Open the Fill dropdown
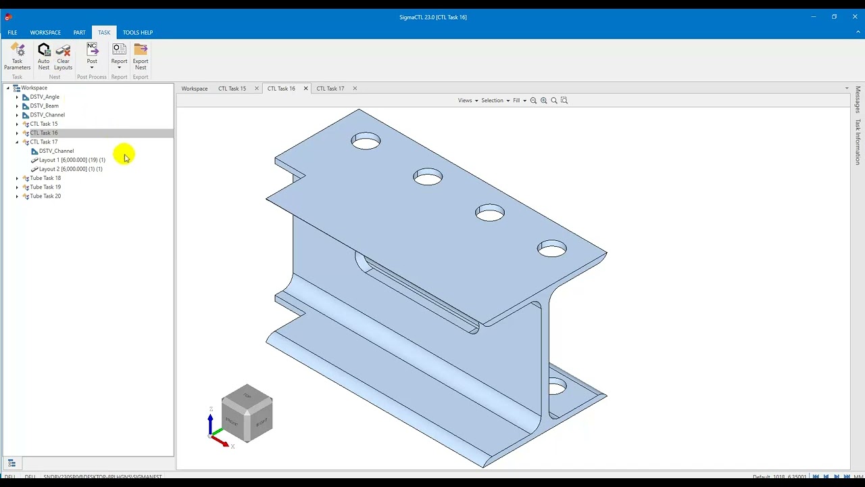The height and width of the screenshot is (487, 865). tap(519, 100)
